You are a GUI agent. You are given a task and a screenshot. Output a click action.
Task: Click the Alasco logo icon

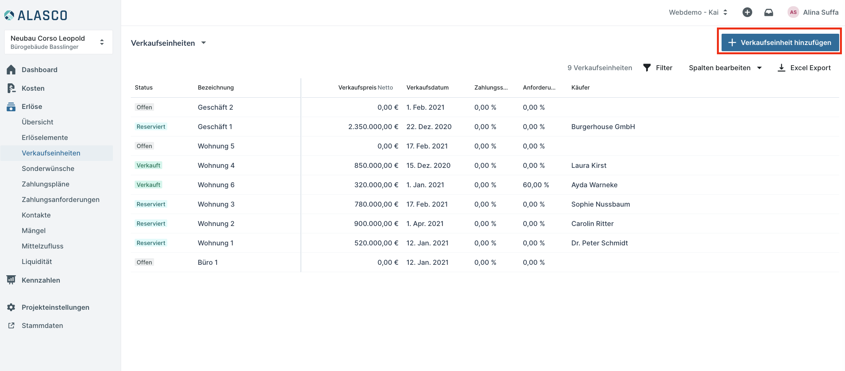tap(9, 15)
